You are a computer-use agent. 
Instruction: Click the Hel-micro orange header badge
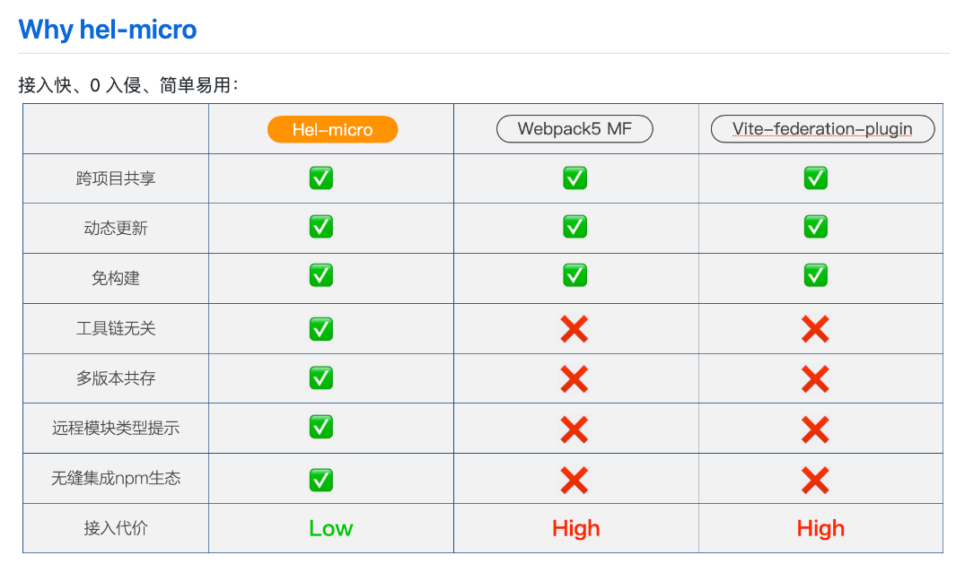[x=332, y=129]
